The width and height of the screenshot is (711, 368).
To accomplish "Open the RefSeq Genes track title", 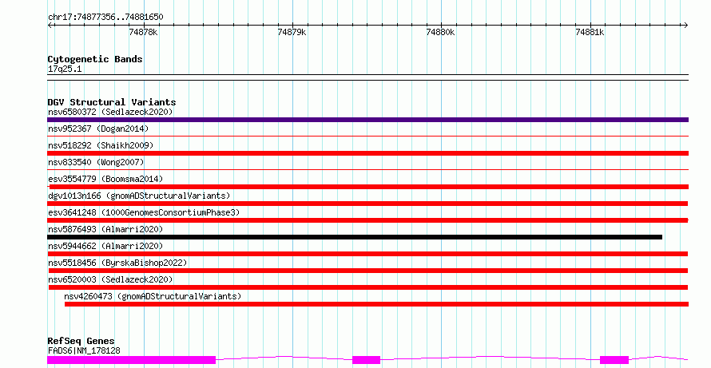I will [81, 341].
